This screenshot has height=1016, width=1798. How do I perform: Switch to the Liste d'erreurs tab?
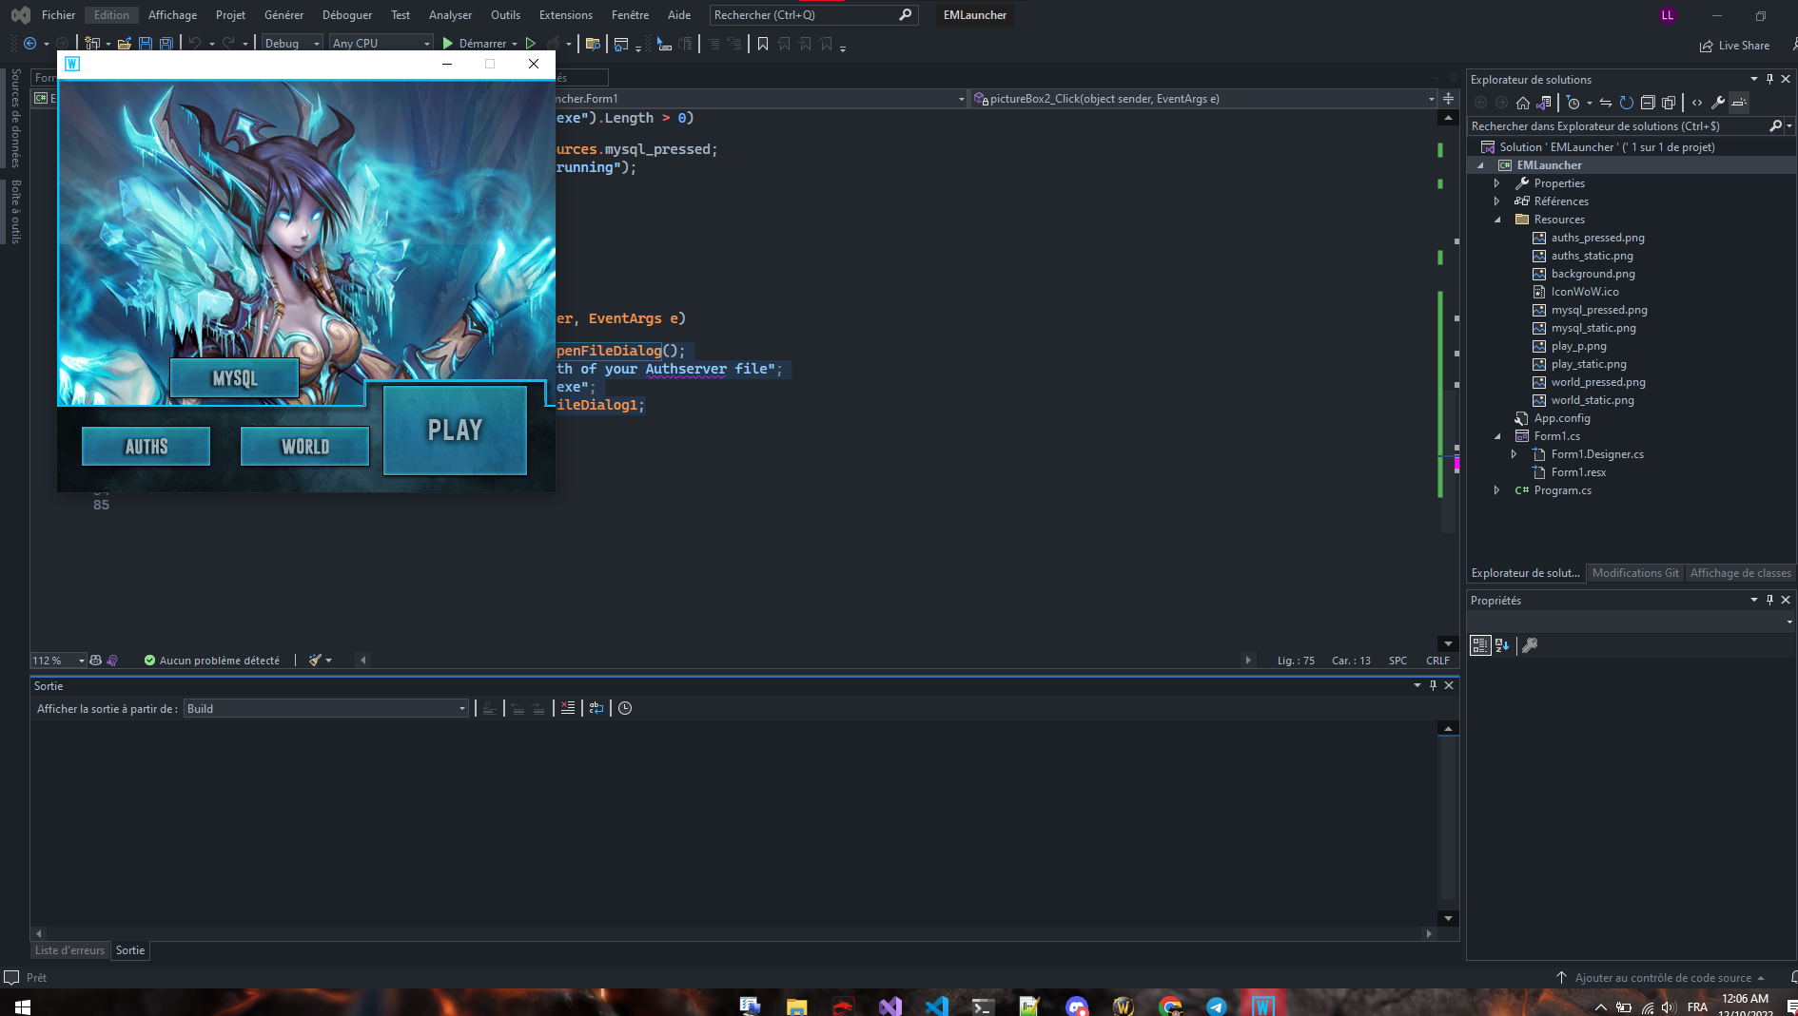coord(69,950)
